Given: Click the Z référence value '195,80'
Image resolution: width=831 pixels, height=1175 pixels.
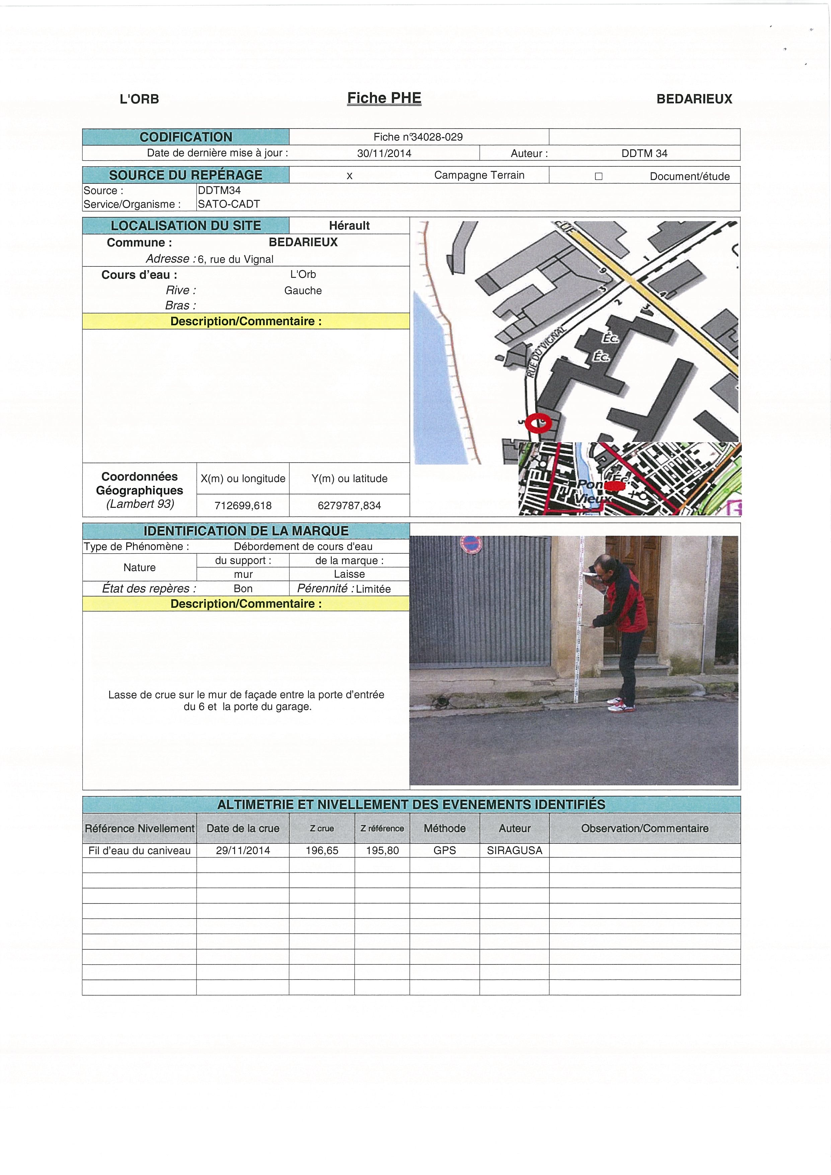Looking at the screenshot, I should (382, 851).
